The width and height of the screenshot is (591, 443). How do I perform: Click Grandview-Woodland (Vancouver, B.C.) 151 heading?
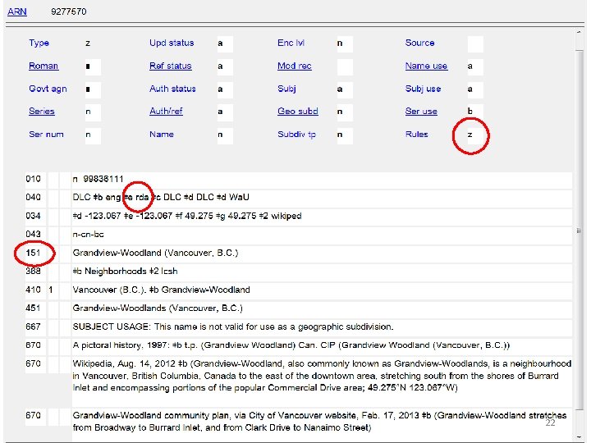155,253
